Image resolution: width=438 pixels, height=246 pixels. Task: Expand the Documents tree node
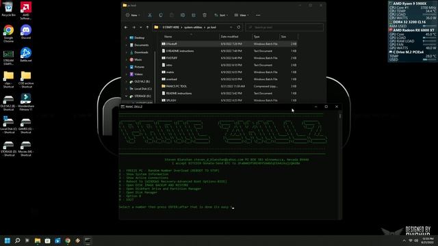tap(126, 45)
